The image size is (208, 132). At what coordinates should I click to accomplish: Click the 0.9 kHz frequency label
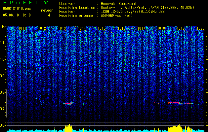coord(3,76)
